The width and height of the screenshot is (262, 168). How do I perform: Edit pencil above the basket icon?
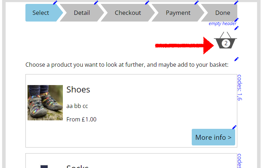[x=237, y=28]
